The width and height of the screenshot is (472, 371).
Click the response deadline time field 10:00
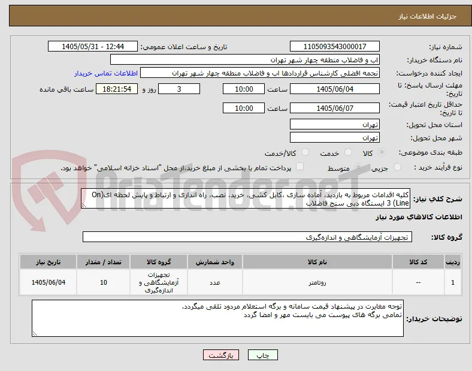coord(244,89)
